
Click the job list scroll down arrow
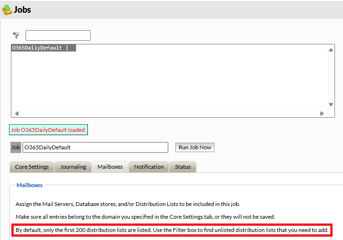[331, 104]
